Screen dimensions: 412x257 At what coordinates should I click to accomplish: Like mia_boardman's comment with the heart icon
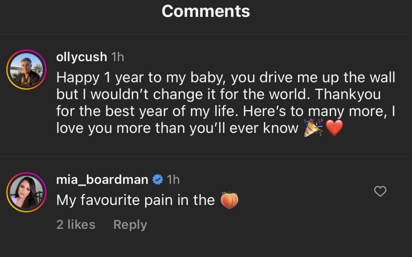tap(380, 191)
